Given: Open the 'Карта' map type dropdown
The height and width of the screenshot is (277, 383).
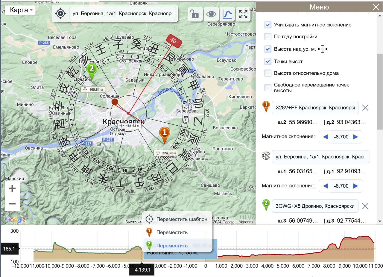Looking at the screenshot, I should pyautogui.click(x=20, y=10).
